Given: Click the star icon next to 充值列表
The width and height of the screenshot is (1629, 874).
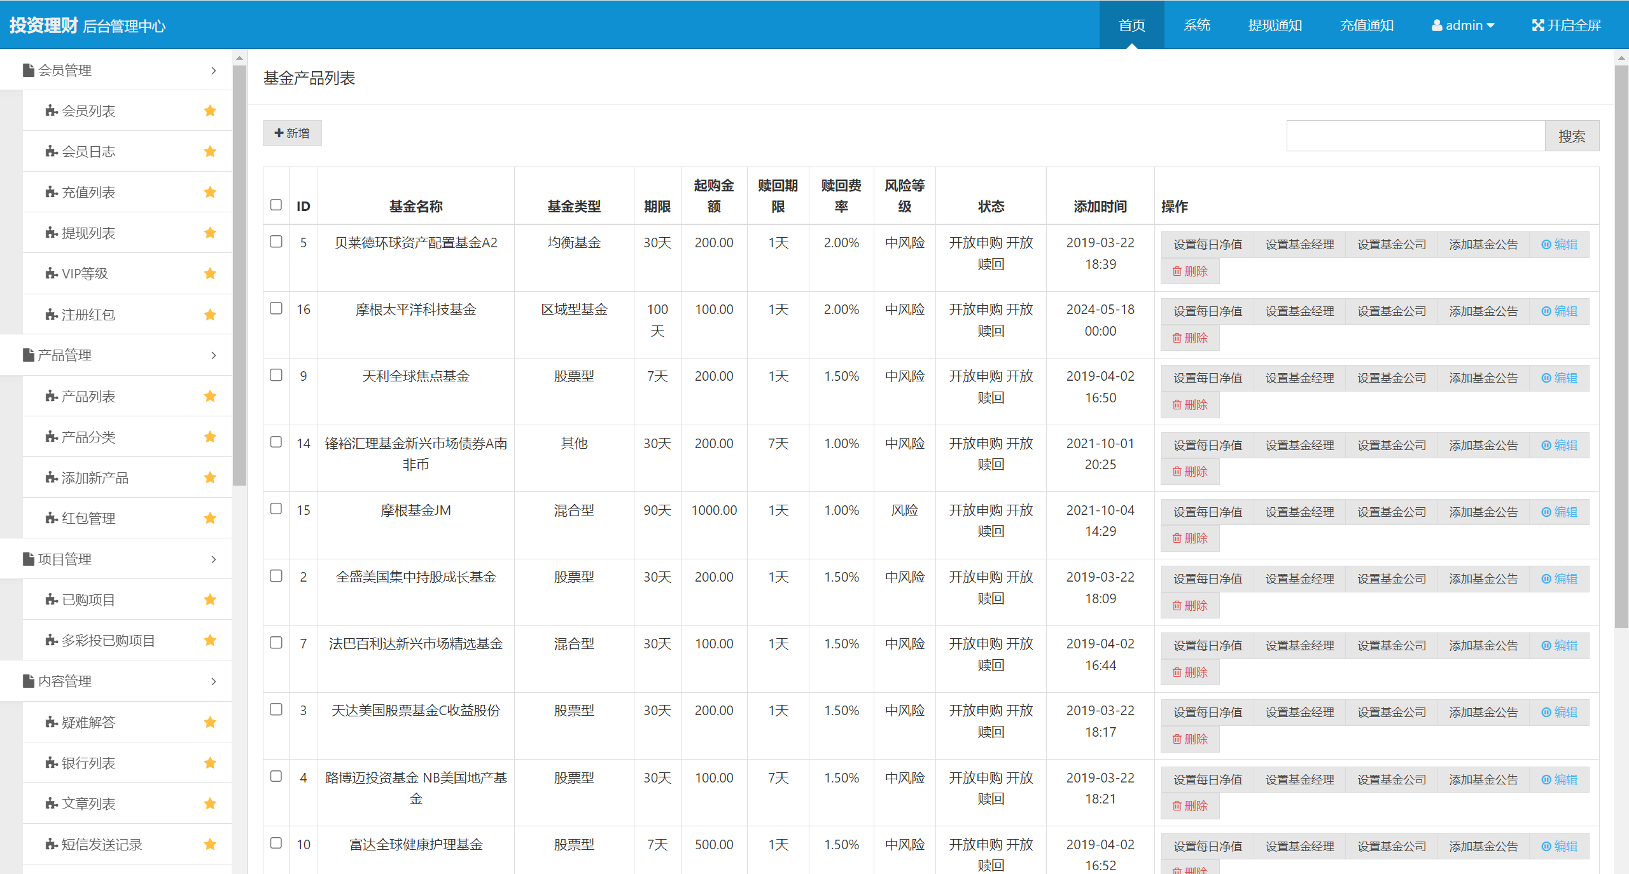Looking at the screenshot, I should [x=210, y=193].
